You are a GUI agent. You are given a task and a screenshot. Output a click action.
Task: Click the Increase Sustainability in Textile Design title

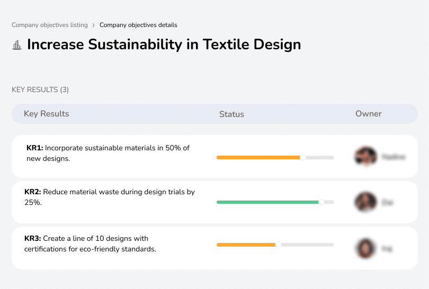pos(164,44)
